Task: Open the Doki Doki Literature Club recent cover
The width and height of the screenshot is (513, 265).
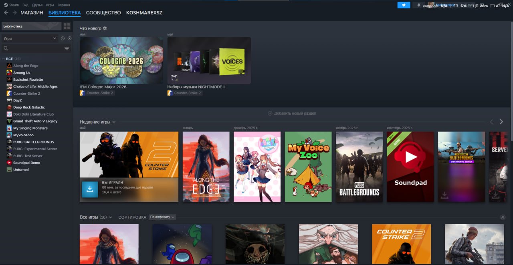Action: pos(257,167)
